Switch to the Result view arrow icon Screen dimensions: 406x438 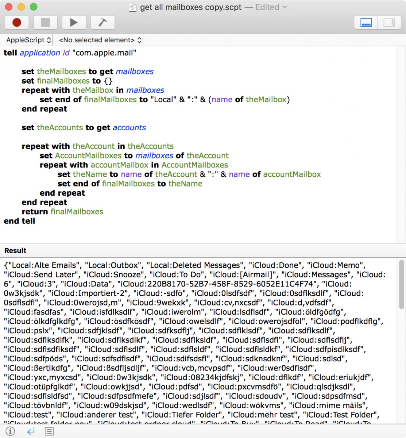pyautogui.click(x=31, y=431)
